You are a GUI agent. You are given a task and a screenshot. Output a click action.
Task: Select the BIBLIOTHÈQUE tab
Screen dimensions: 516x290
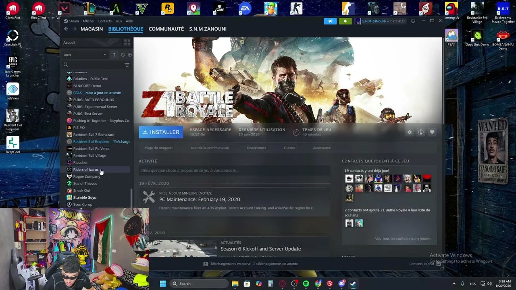[x=126, y=29]
